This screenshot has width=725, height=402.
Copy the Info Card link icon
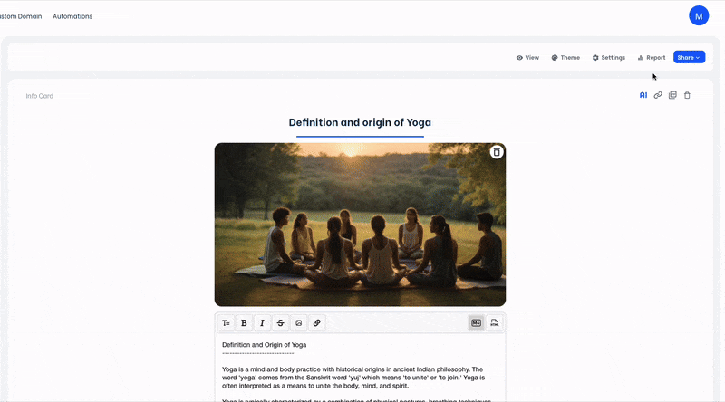pos(658,95)
